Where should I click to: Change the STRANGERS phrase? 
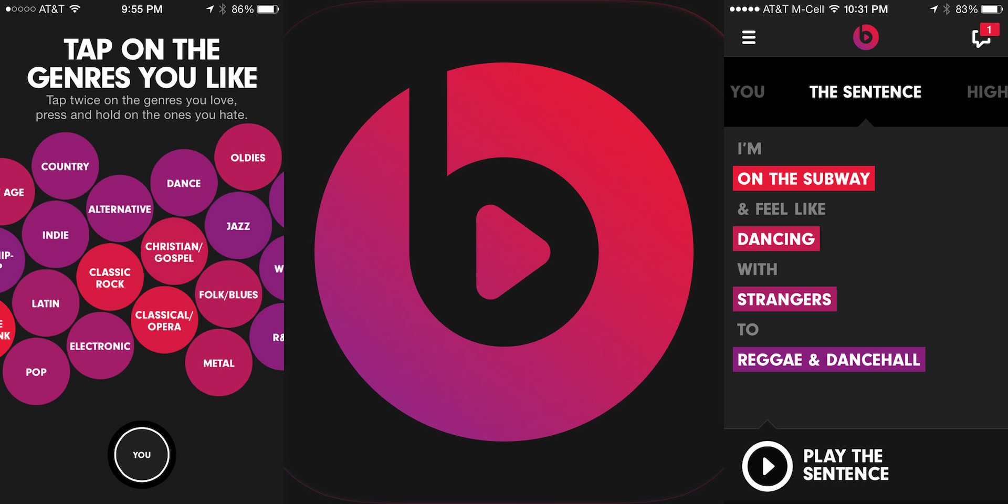(x=784, y=299)
